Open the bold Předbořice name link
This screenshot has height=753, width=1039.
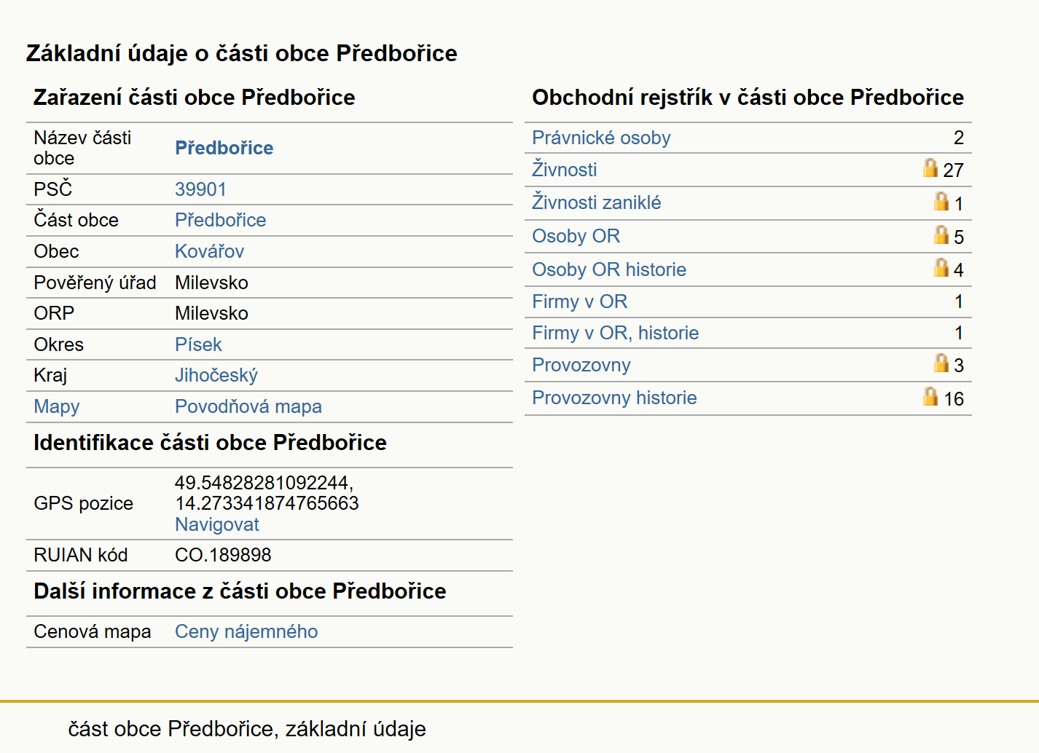point(224,148)
